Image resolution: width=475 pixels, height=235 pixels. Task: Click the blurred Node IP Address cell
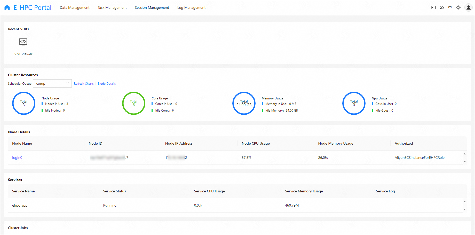click(x=176, y=158)
